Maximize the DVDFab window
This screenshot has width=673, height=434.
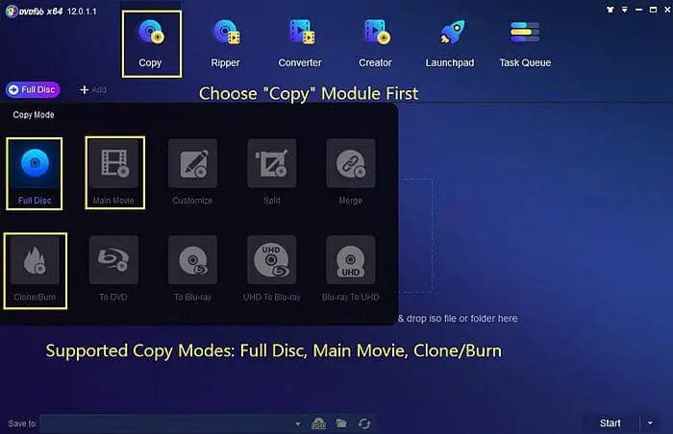pyautogui.click(x=653, y=10)
